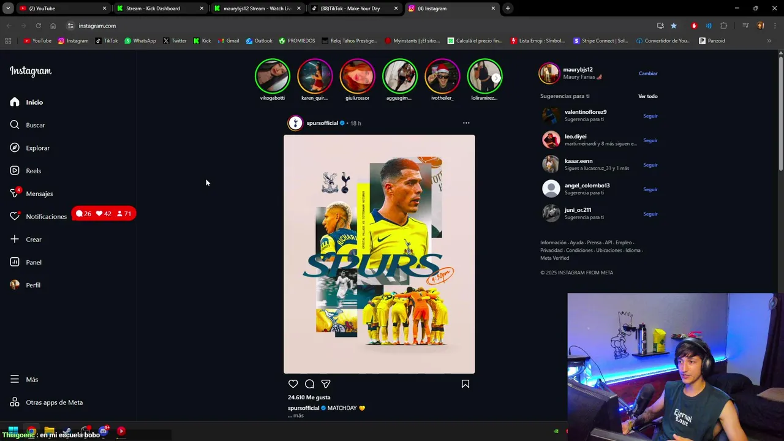Viewport: 784px width, 441px height.
Task: Open Windows Start button
Action: pyautogui.click(x=13, y=431)
